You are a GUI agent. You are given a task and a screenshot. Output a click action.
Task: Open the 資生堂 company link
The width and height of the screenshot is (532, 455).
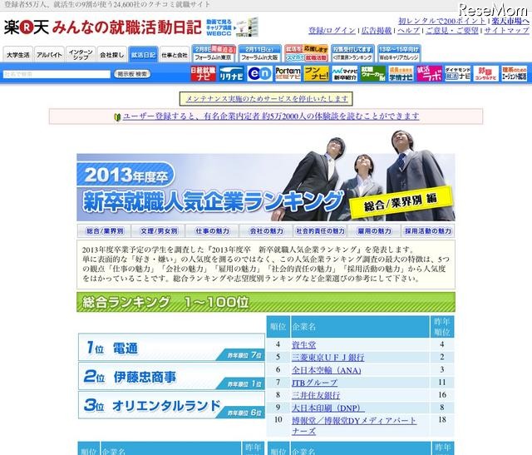tap(303, 345)
